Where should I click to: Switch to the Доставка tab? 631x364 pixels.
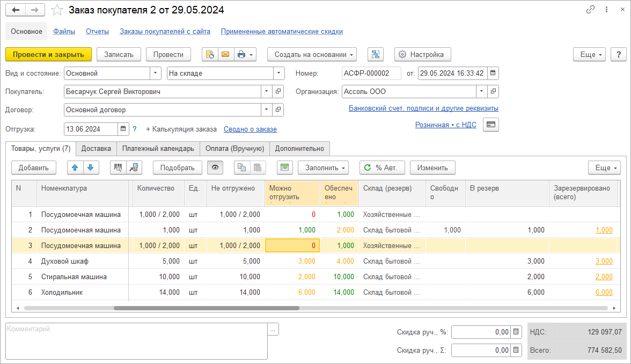point(96,148)
